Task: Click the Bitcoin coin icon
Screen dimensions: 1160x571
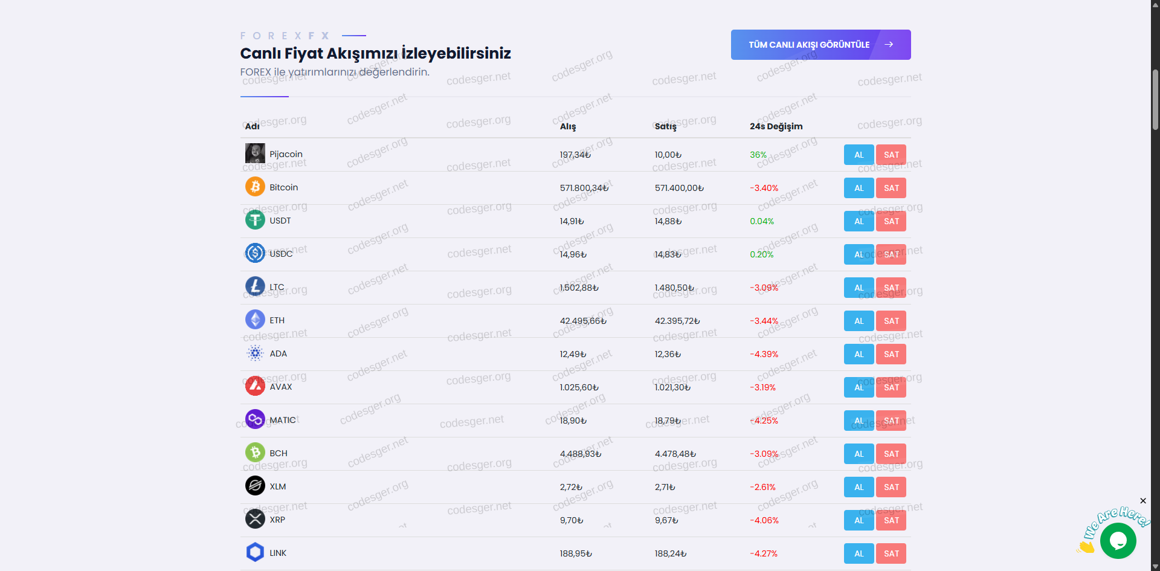Action: 255,187
